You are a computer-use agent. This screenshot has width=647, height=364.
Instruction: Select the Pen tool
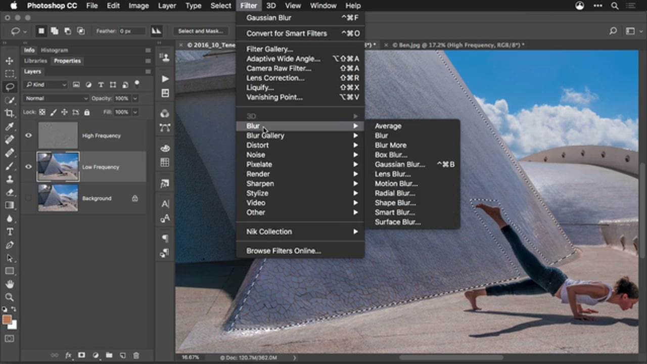tap(10, 245)
